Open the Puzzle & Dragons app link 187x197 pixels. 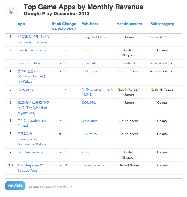(x=33, y=40)
